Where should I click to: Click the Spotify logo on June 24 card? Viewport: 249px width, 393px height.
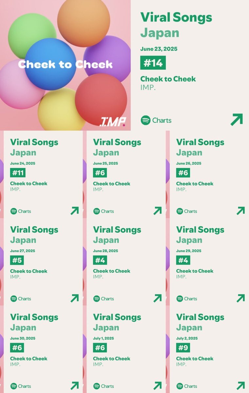tap(13, 211)
